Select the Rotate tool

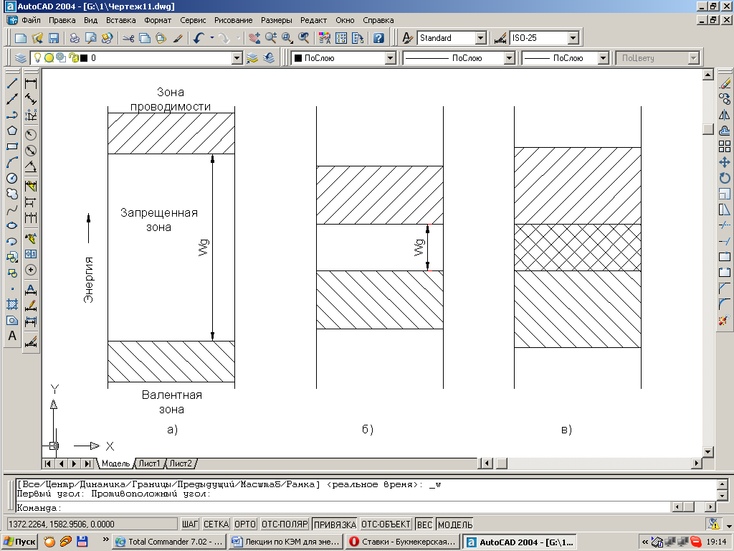point(724,178)
